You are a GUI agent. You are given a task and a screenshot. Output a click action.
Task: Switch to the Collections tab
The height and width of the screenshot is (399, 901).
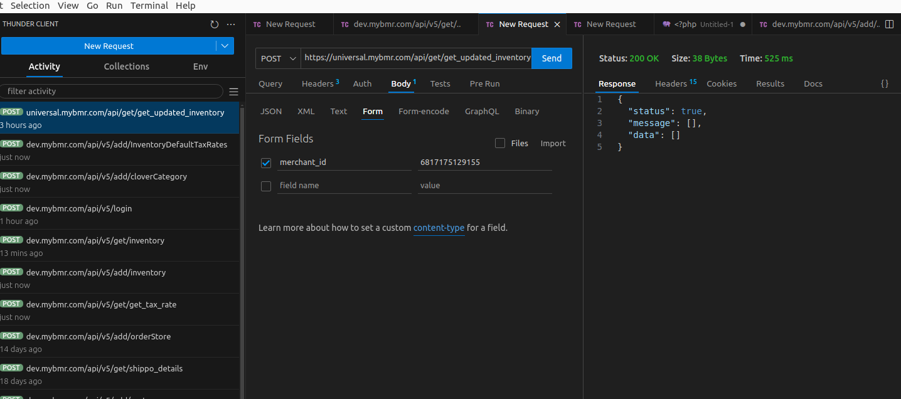[126, 66]
